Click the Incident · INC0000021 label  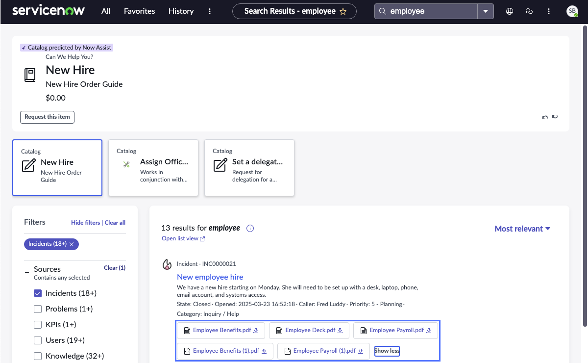(206, 264)
